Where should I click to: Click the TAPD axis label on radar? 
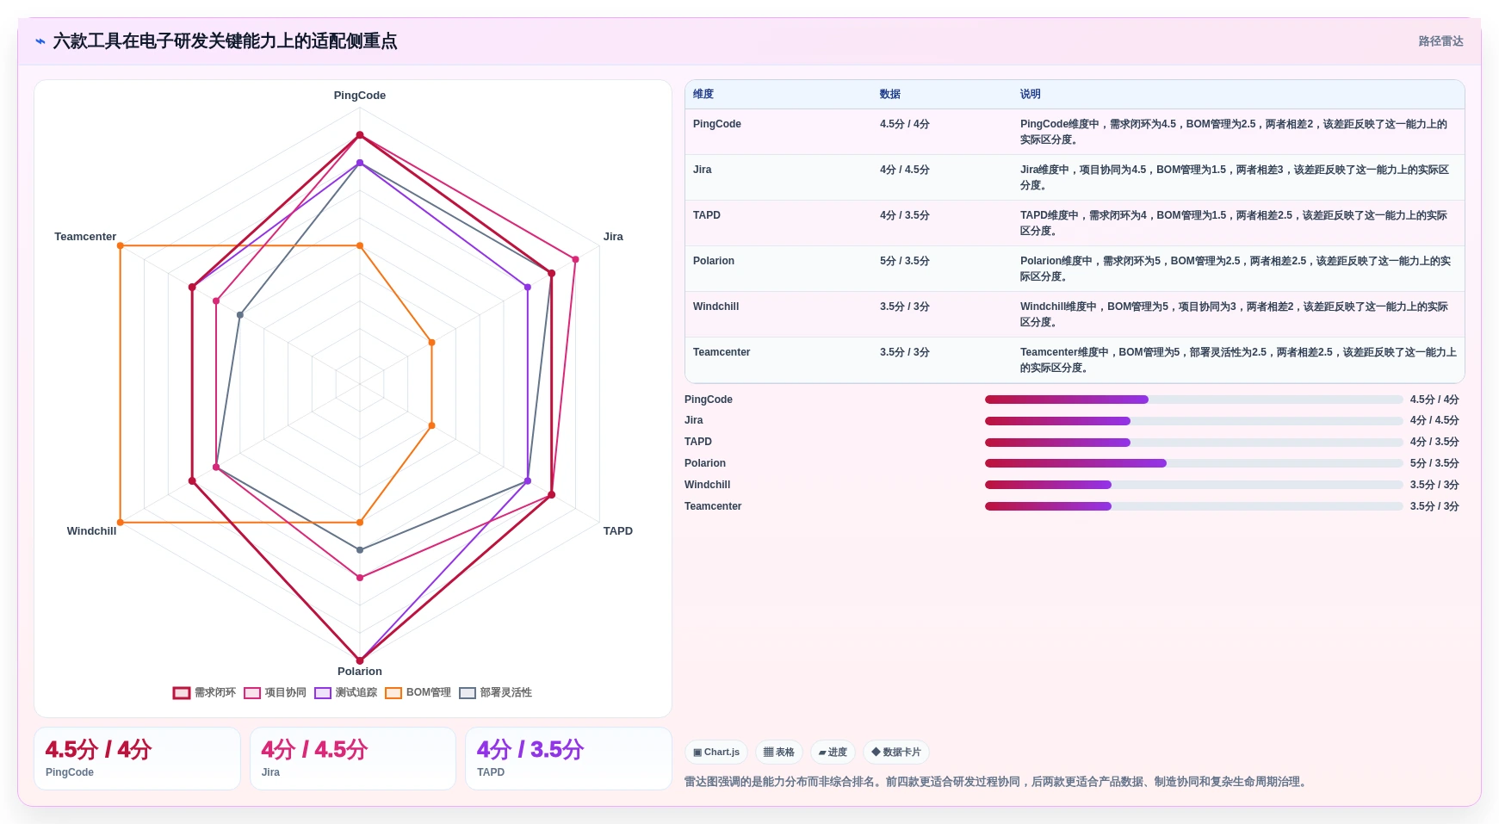[618, 531]
